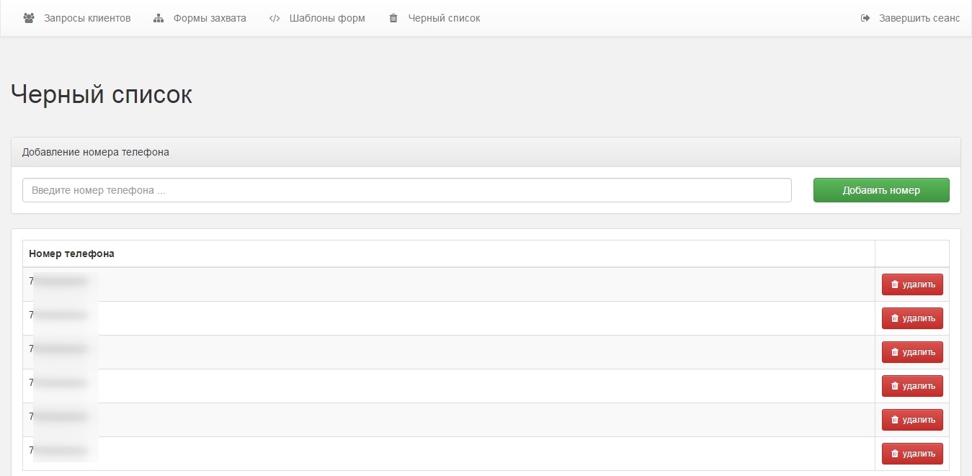Focus the phone number input field
972x476 pixels.
tap(406, 190)
